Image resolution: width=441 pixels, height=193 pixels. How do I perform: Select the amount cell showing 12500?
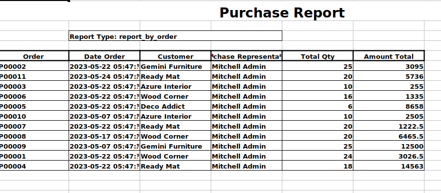[388, 146]
